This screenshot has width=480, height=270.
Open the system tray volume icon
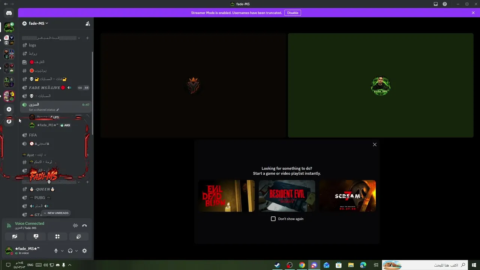46,265
